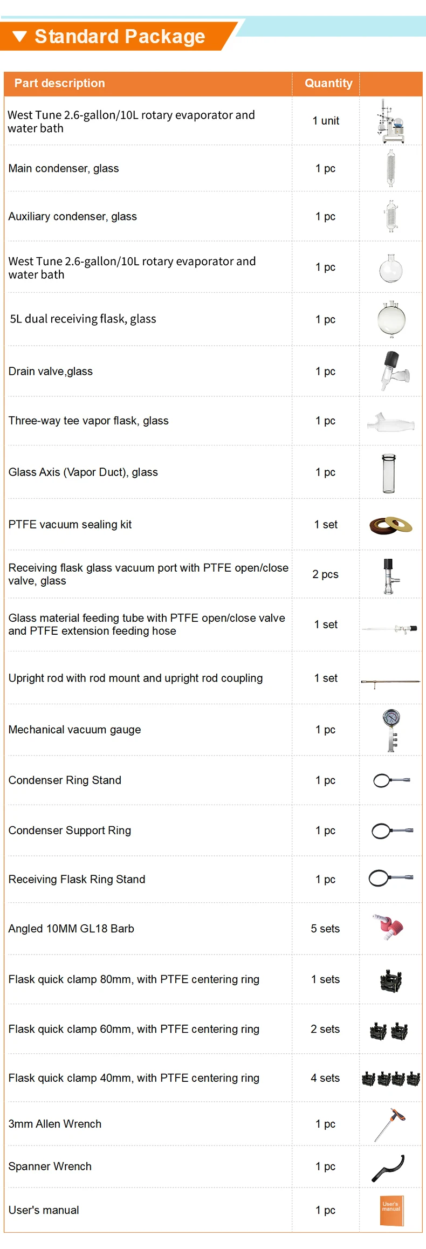Click the 5L dual receiving flask image
Screen dimensions: 426x1249
click(391, 319)
